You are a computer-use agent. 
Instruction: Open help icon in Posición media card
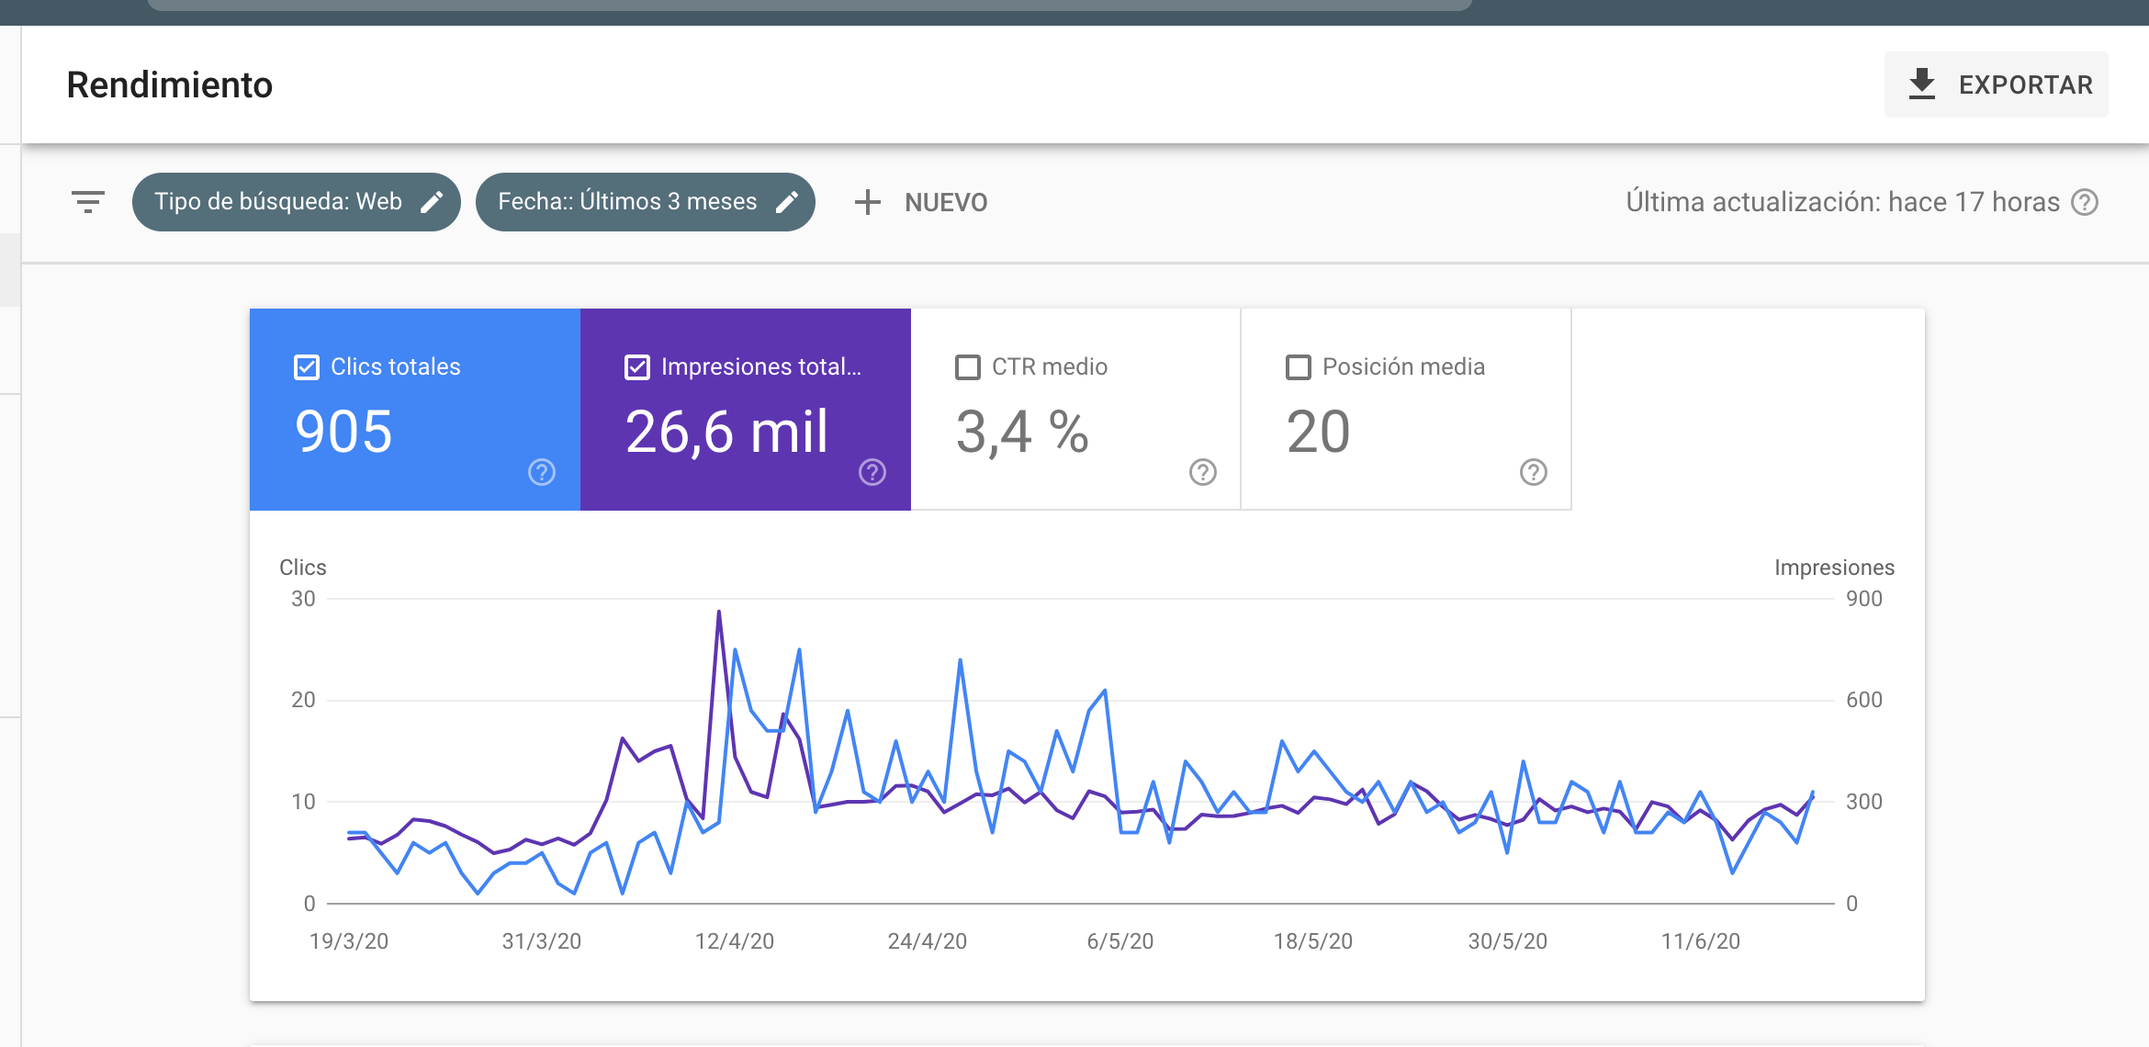click(1534, 472)
